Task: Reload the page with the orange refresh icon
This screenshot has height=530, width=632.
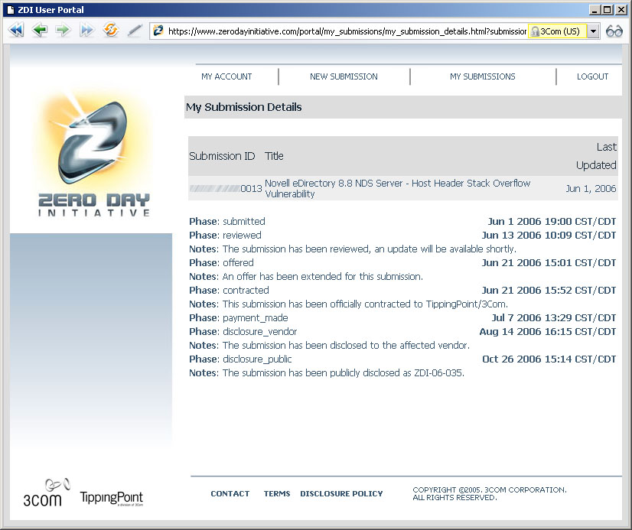Action: (x=111, y=31)
